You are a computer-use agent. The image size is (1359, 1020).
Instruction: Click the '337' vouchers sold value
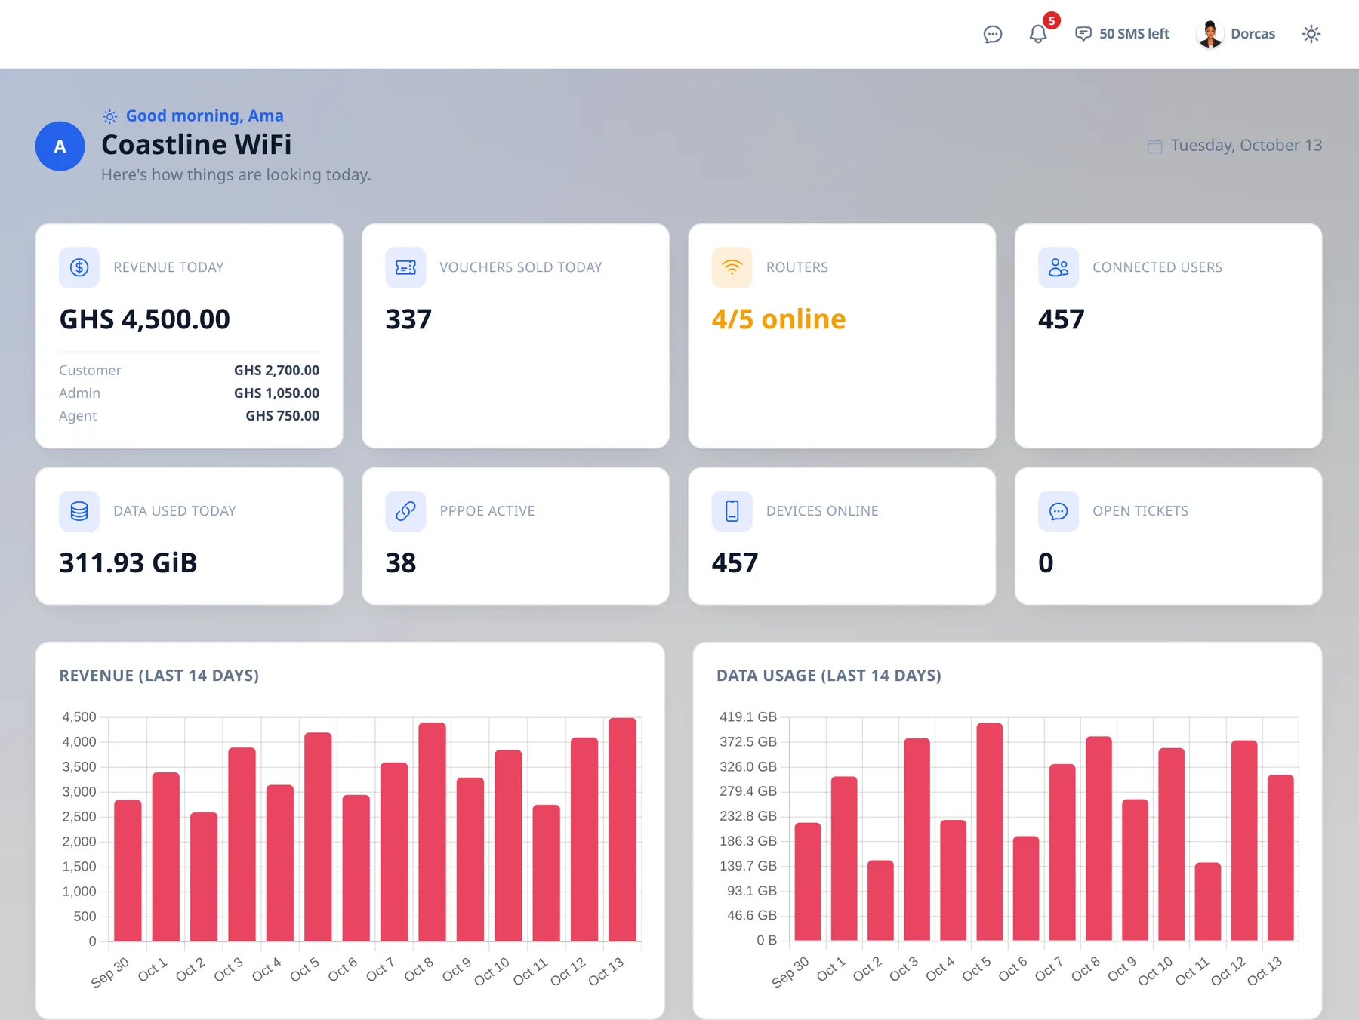(x=408, y=319)
